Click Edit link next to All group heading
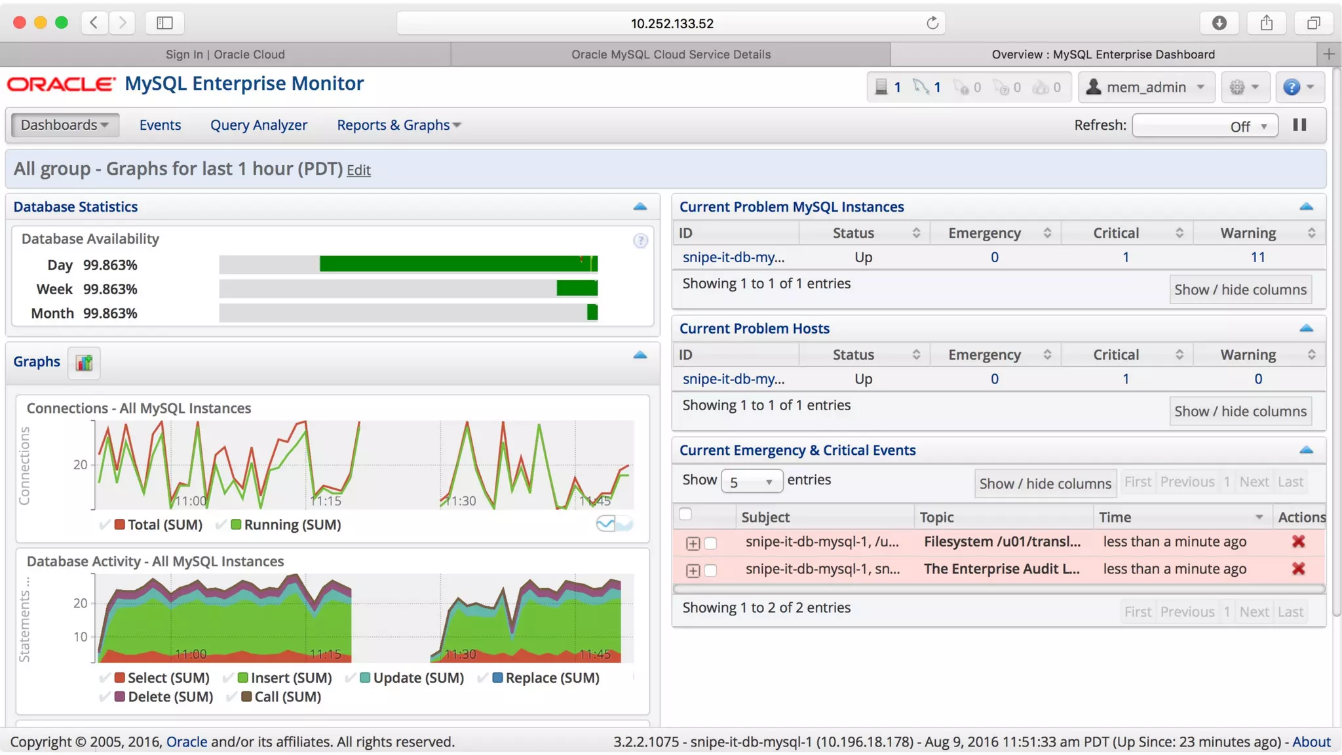The image size is (1342, 755). tap(358, 170)
